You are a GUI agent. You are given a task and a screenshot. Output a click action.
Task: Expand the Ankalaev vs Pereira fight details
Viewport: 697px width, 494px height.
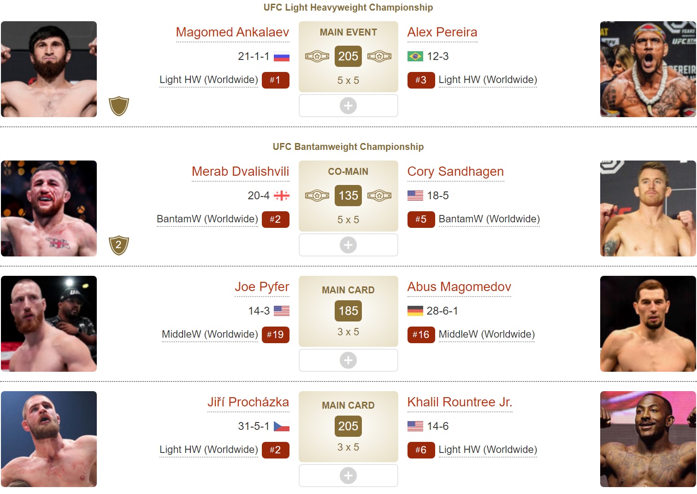point(348,106)
